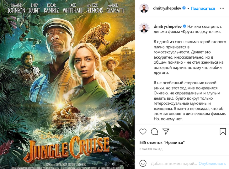Share post with paper plane icon
Screen dimensions: 229x169
click(x=166, y=131)
